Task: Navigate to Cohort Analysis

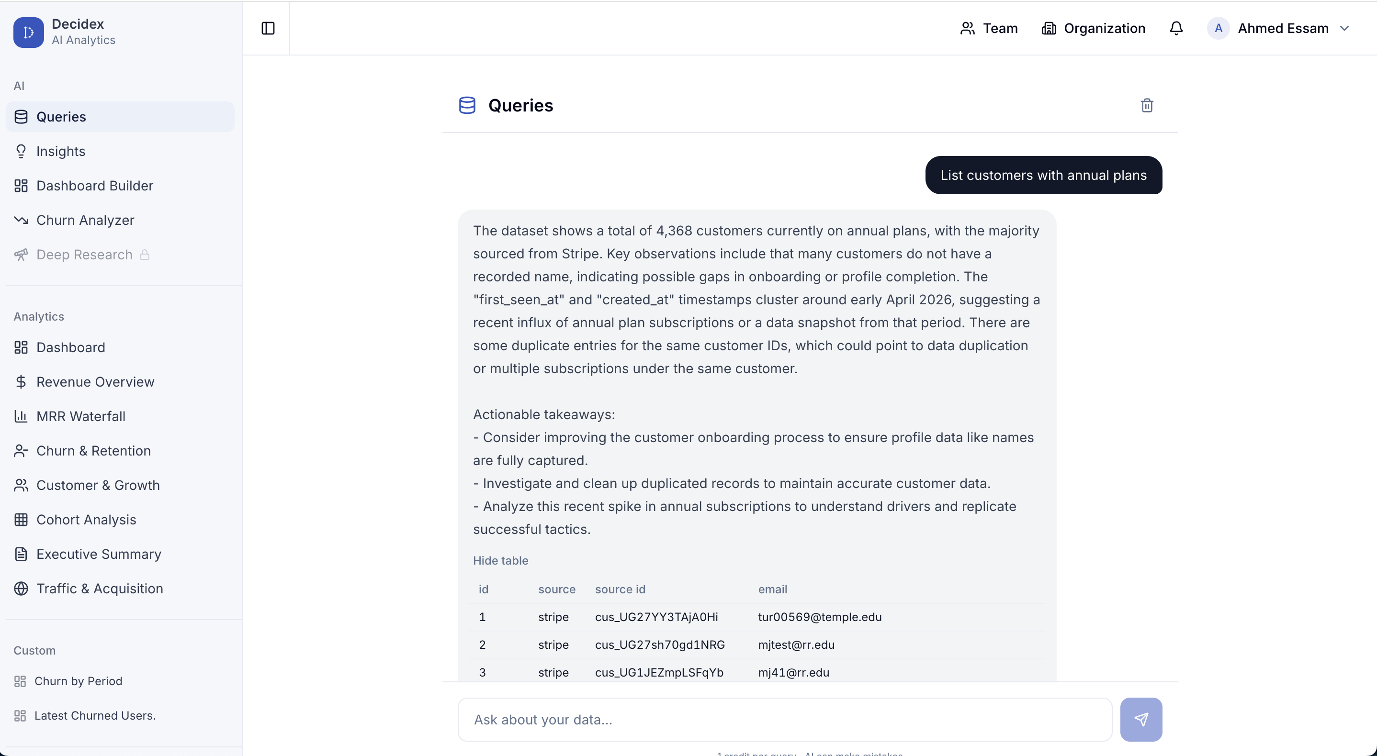Action: tap(86, 519)
